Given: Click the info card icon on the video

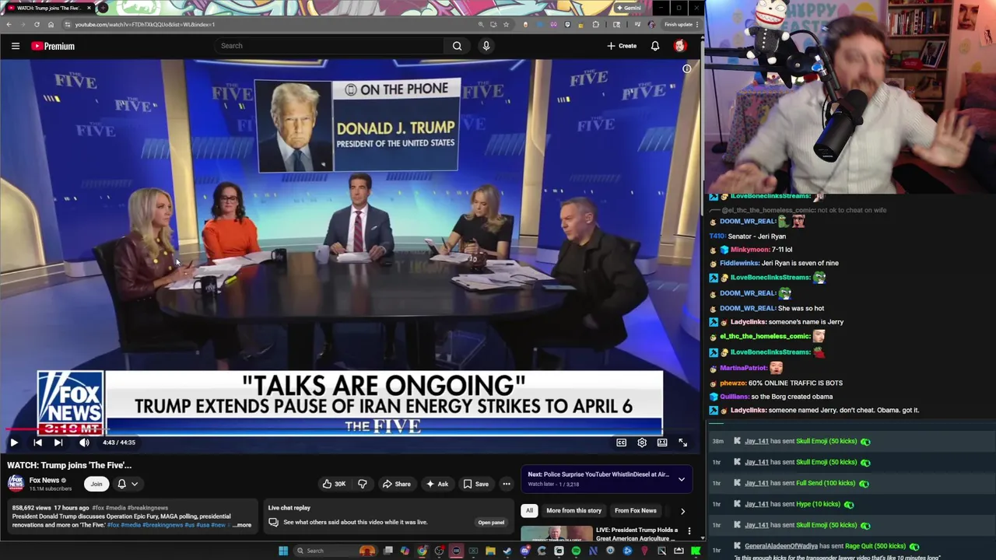Looking at the screenshot, I should pos(686,69).
